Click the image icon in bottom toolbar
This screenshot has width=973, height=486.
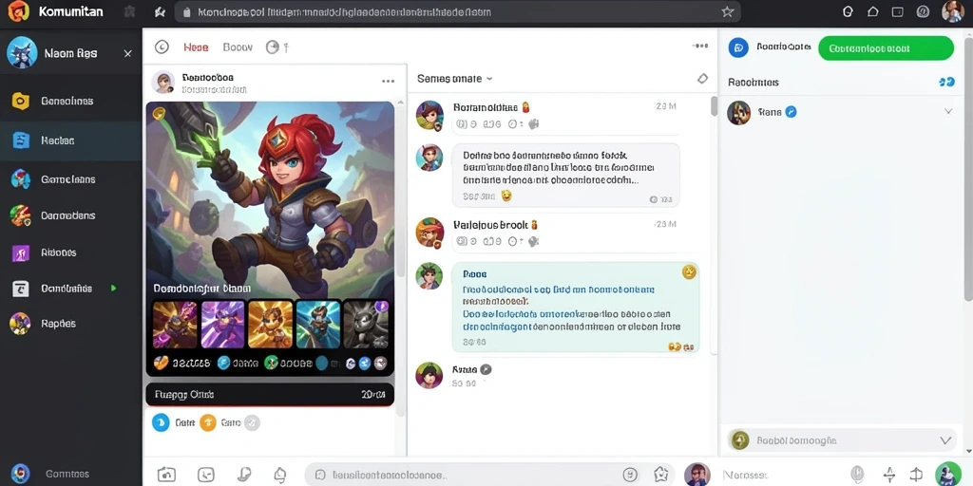pyautogui.click(x=206, y=475)
